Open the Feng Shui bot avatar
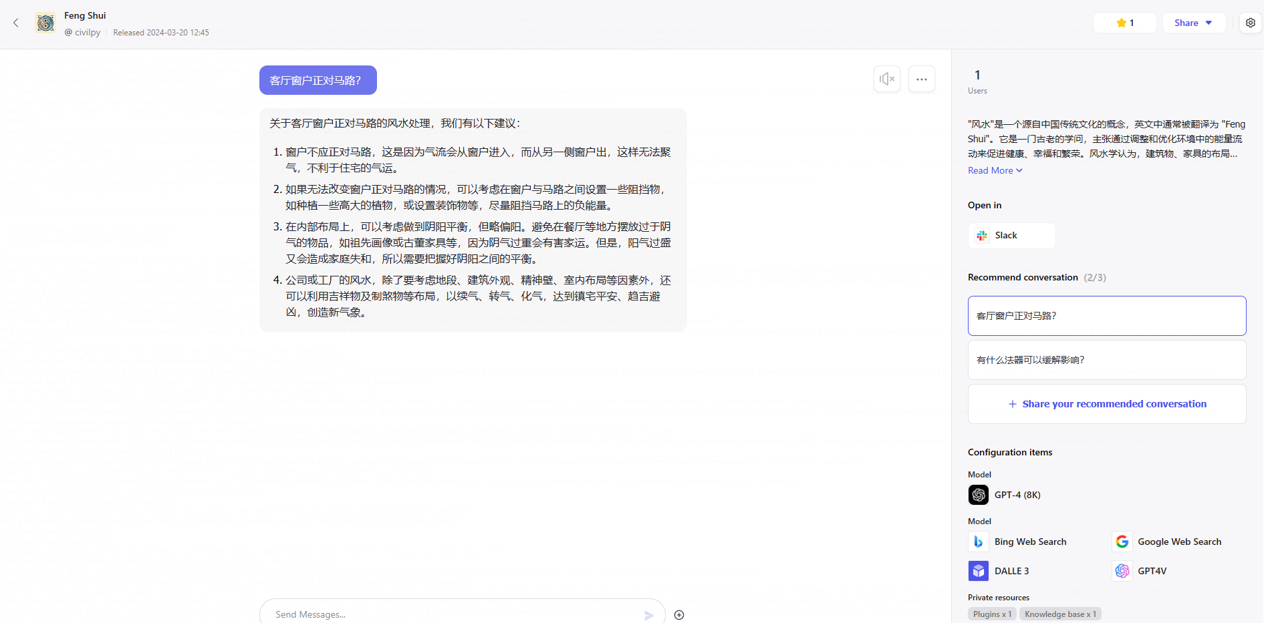 point(45,23)
